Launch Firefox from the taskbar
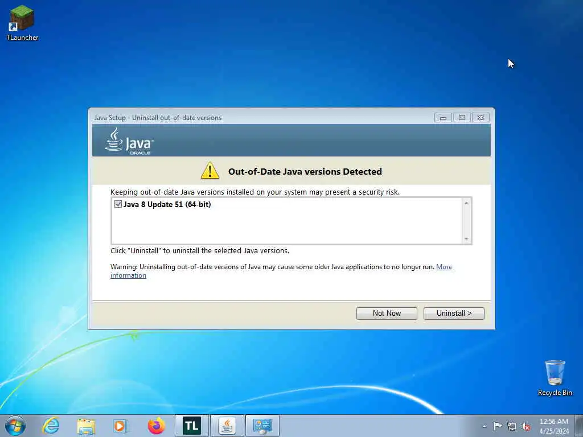This screenshot has width=583, height=437. click(156, 426)
